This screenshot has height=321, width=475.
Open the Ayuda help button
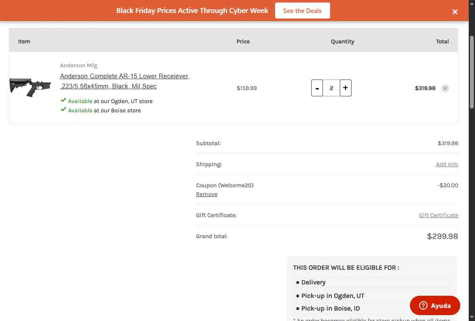(435, 305)
